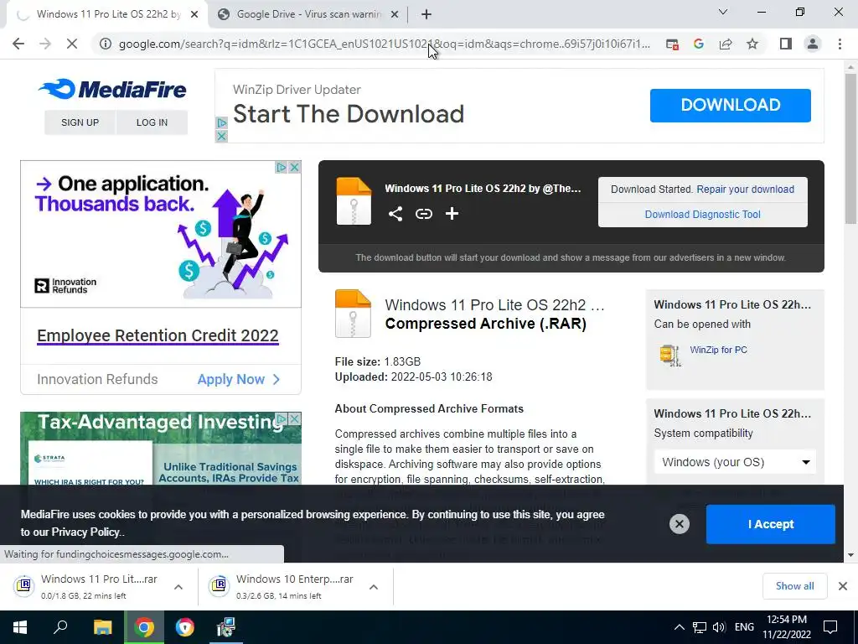Click Apply Now in Innovation Refunds ad
Image resolution: width=858 pixels, height=644 pixels.
[x=239, y=380]
